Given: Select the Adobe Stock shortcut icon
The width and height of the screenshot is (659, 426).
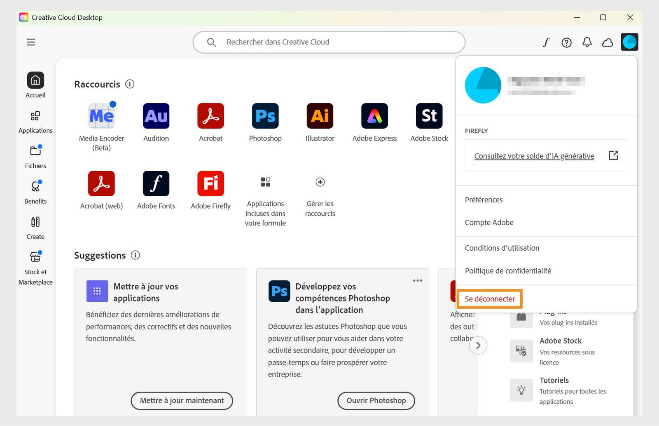Looking at the screenshot, I should coord(428,117).
